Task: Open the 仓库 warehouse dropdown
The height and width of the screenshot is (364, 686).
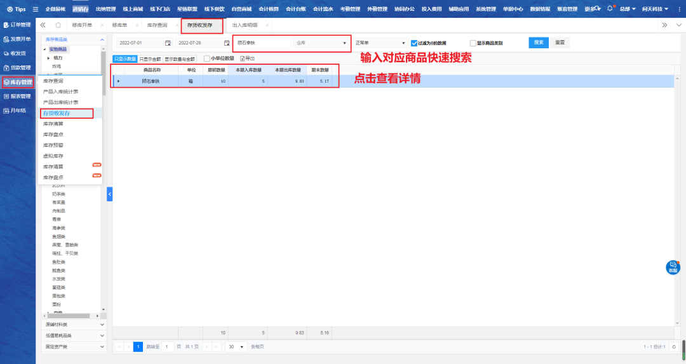Action: tap(322, 43)
